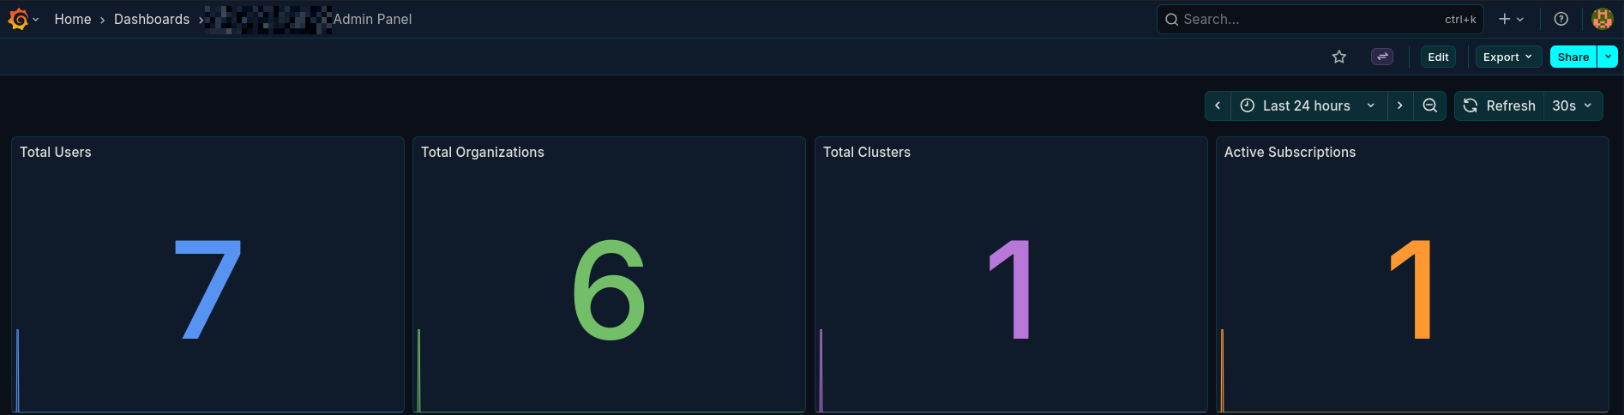Expand the Export dropdown
Screen dimensions: 1624x415
pos(1507,57)
